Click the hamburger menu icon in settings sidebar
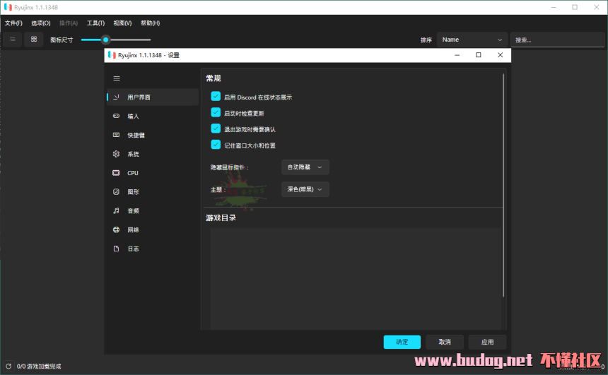 pos(117,78)
